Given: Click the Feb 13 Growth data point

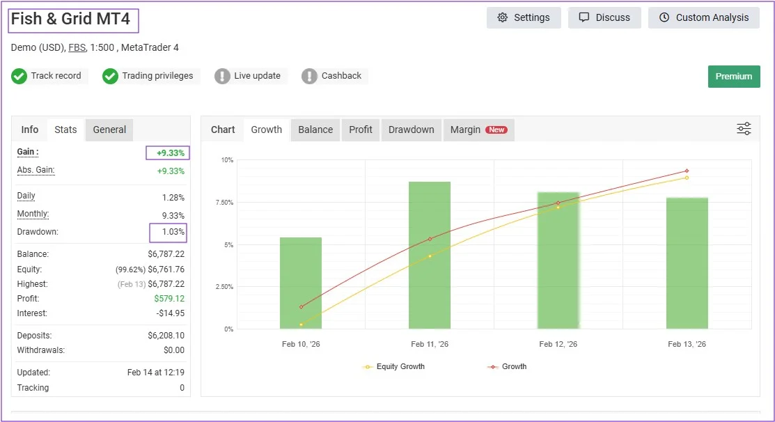Looking at the screenshot, I should [x=687, y=171].
